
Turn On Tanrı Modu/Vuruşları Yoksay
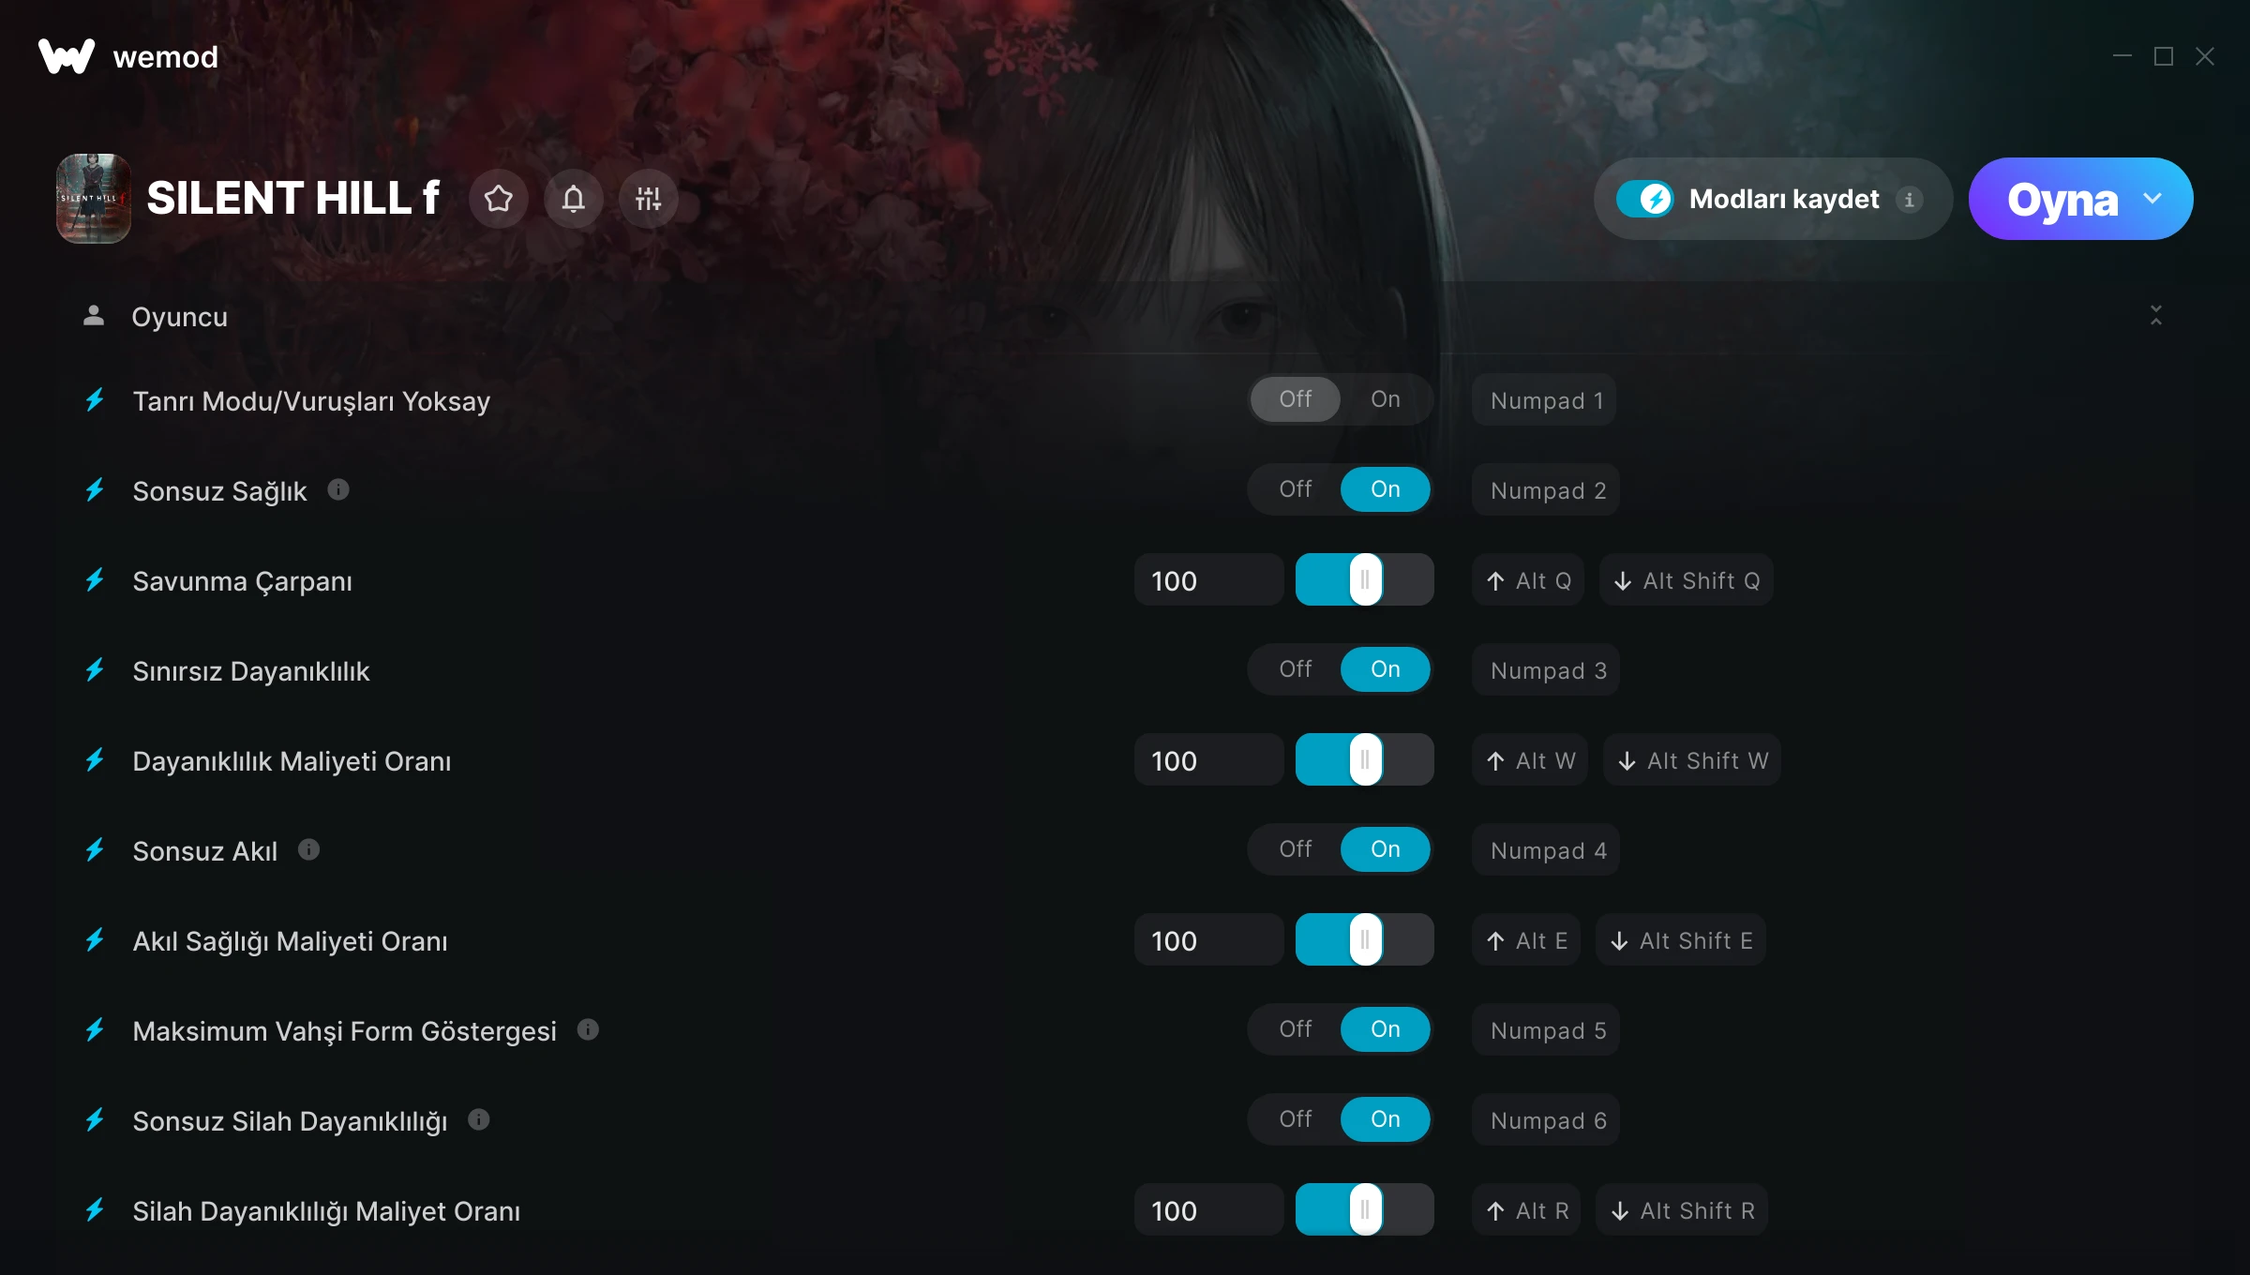pyautogui.click(x=1386, y=399)
